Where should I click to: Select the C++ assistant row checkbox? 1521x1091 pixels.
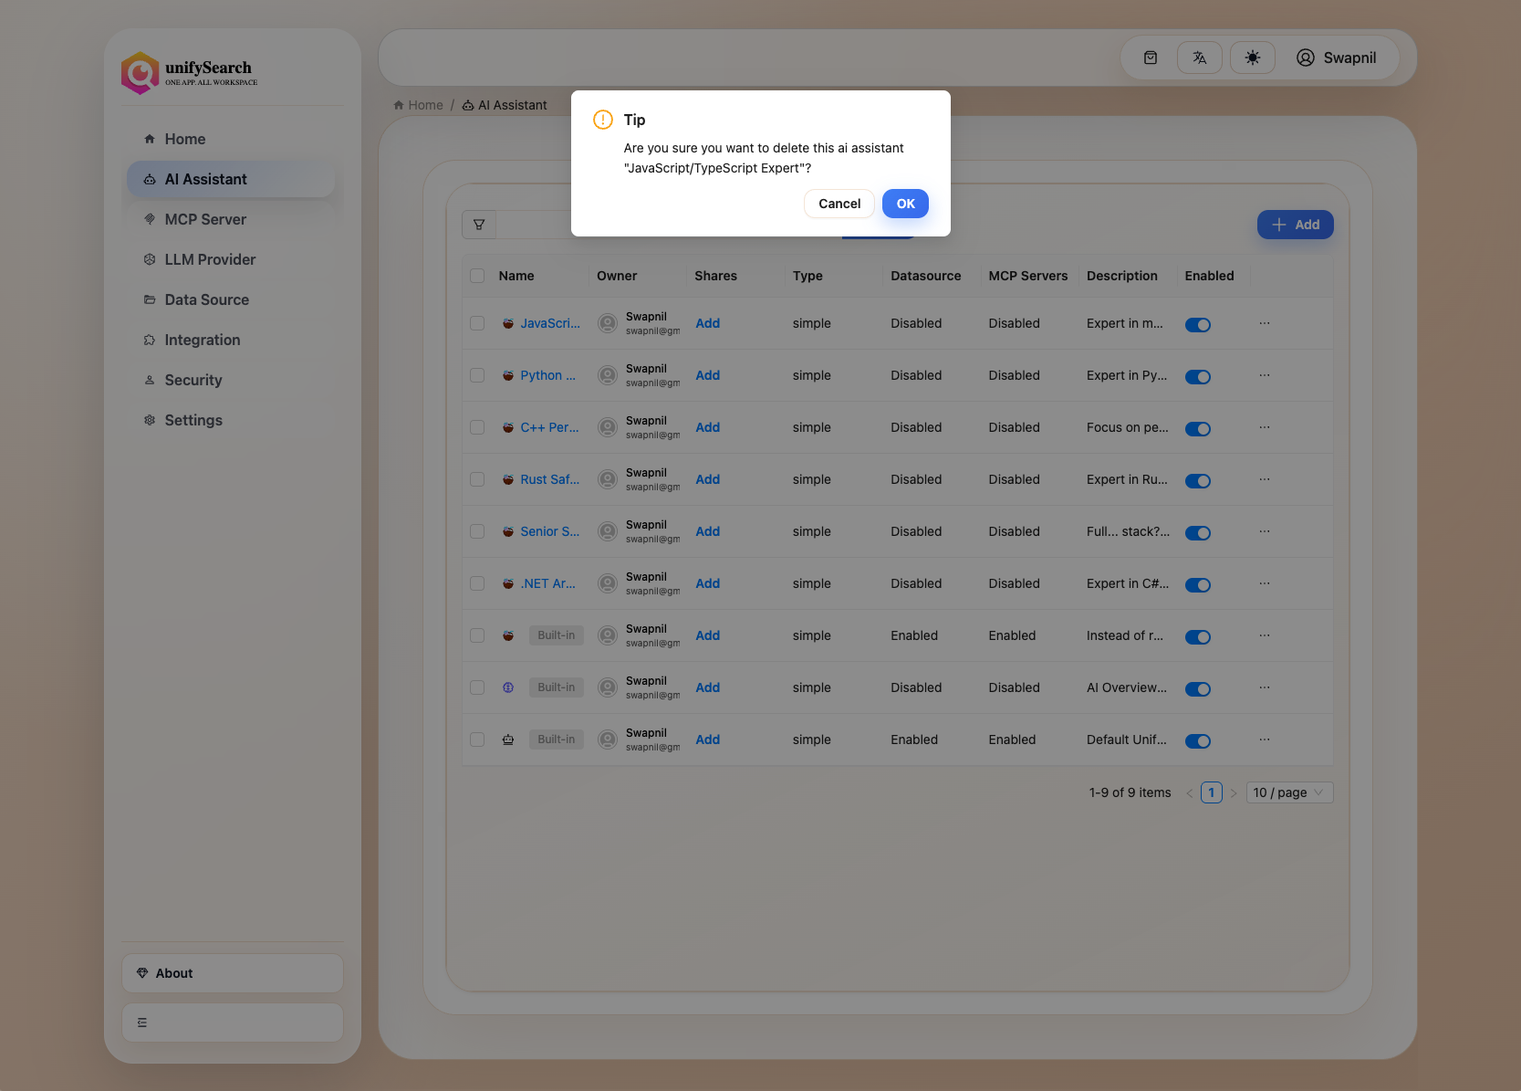point(477,427)
